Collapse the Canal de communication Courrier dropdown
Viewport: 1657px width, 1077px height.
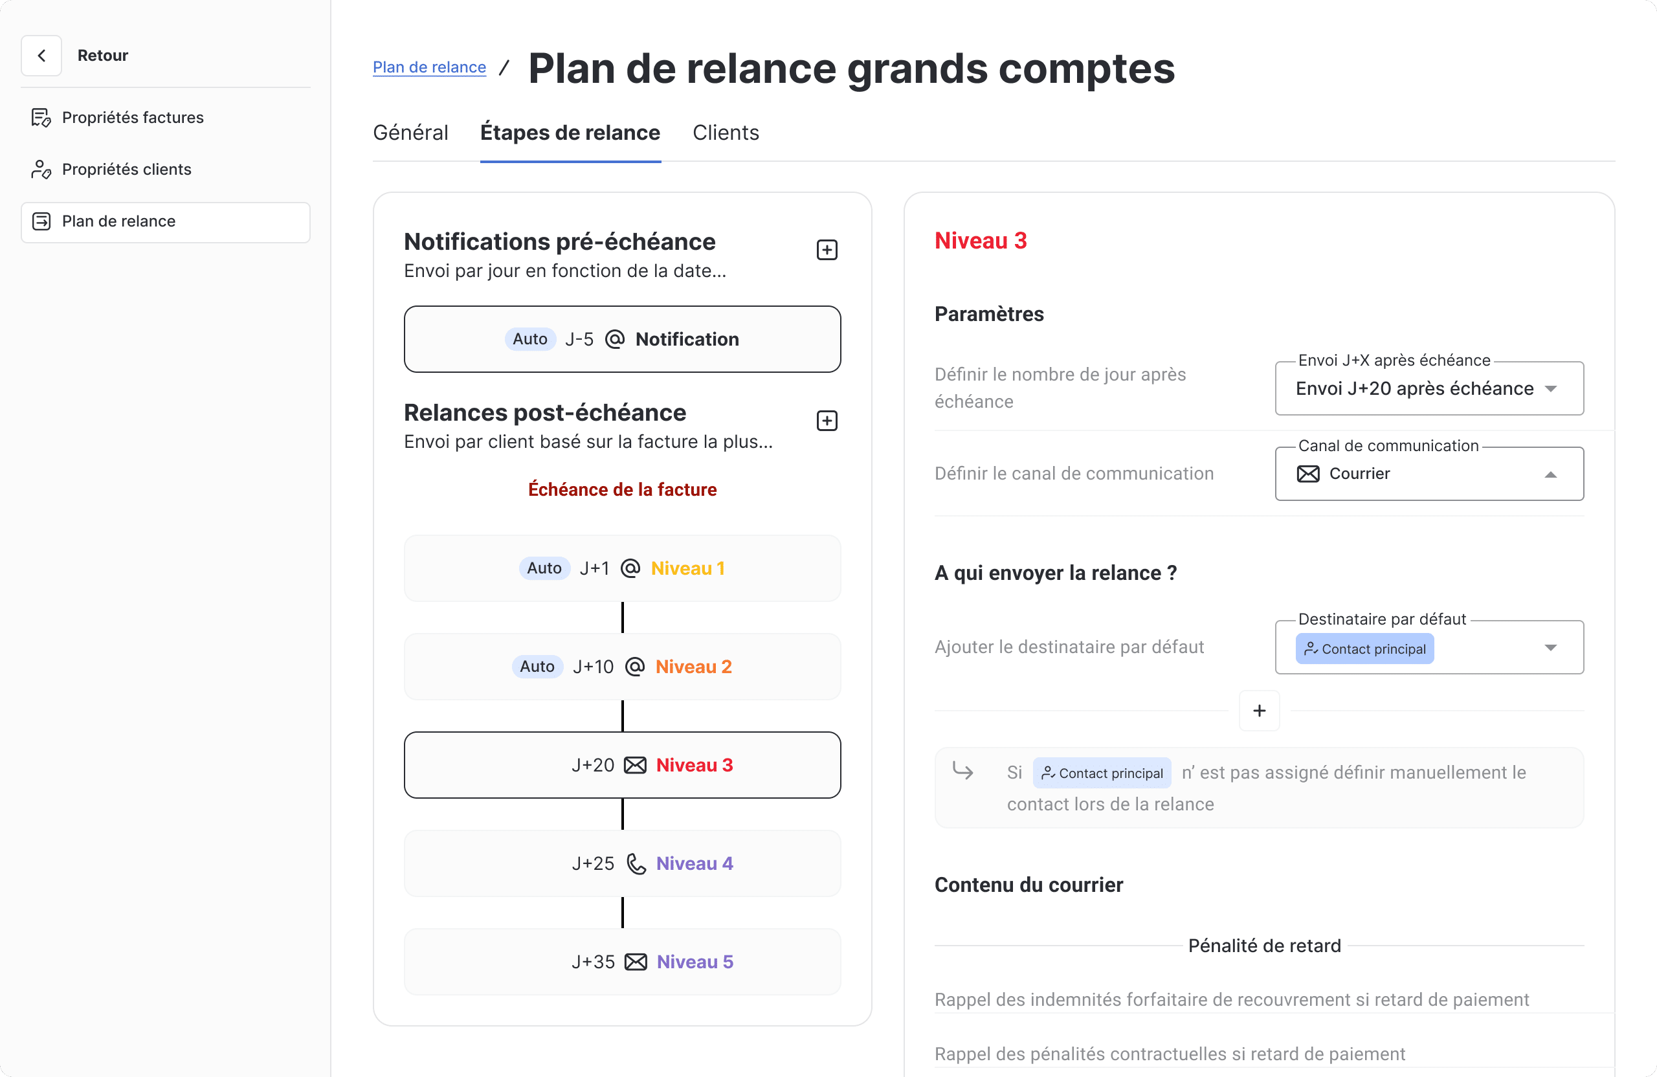[x=1550, y=474]
